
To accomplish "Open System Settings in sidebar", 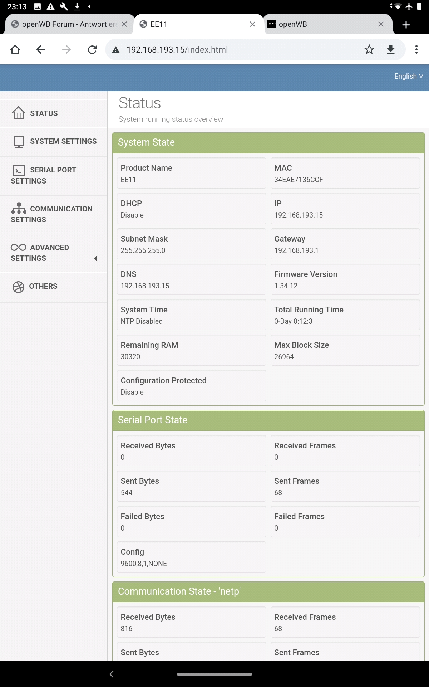I will point(63,141).
